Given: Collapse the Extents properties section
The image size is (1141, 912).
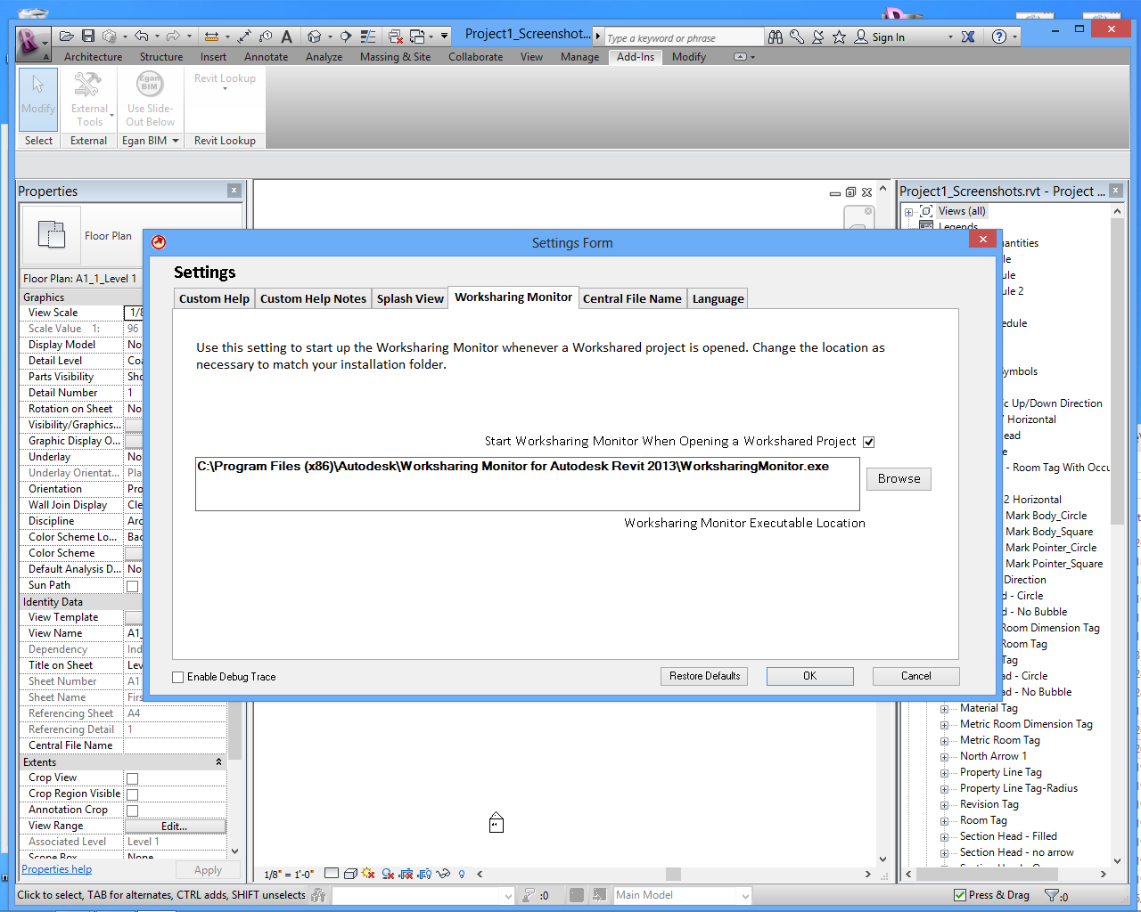Looking at the screenshot, I should (x=219, y=762).
